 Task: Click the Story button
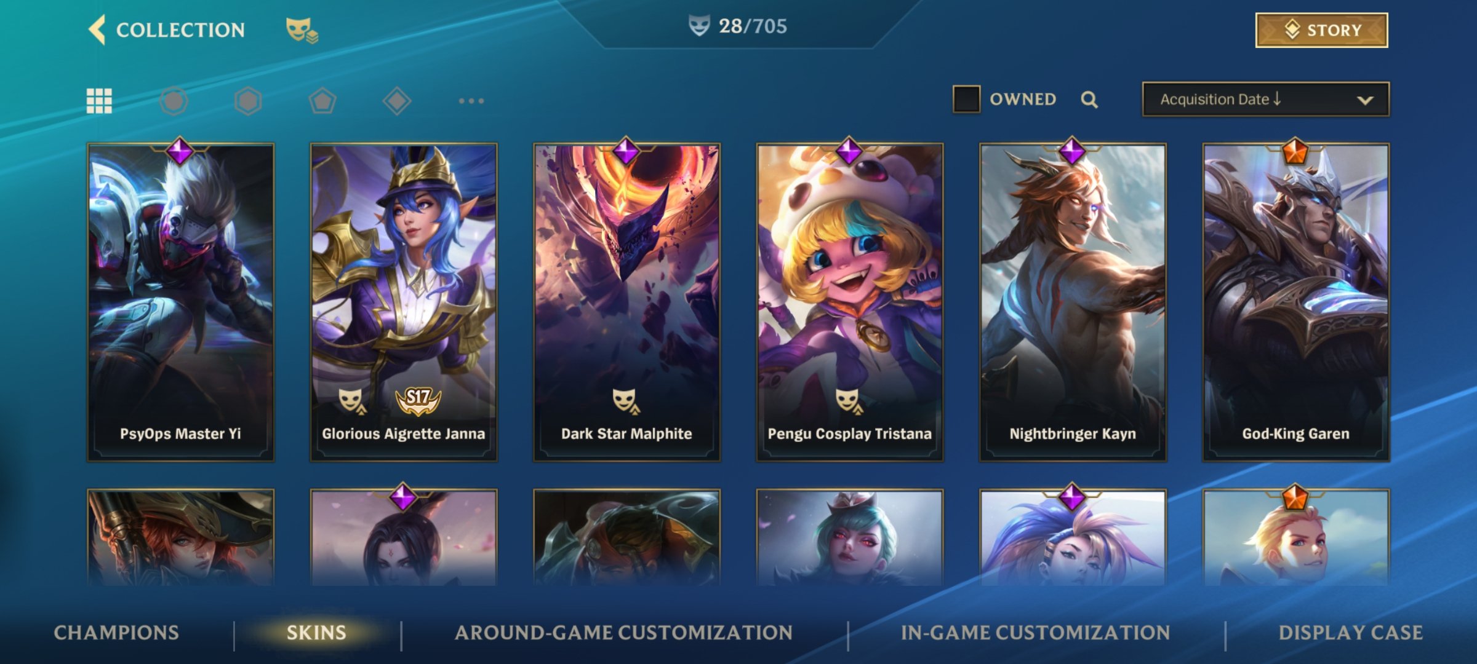pyautogui.click(x=1322, y=30)
